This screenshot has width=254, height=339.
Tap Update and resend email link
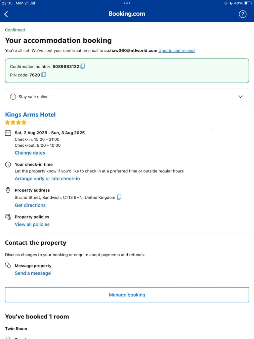click(x=177, y=51)
